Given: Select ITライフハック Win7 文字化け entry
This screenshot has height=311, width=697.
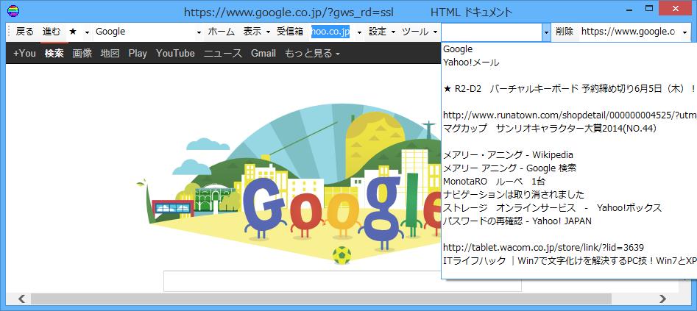Looking at the screenshot, I should 569,261.
